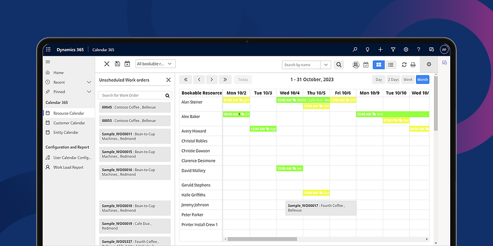
Task: Open the advanced find funnel icon
Action: pos(393,50)
